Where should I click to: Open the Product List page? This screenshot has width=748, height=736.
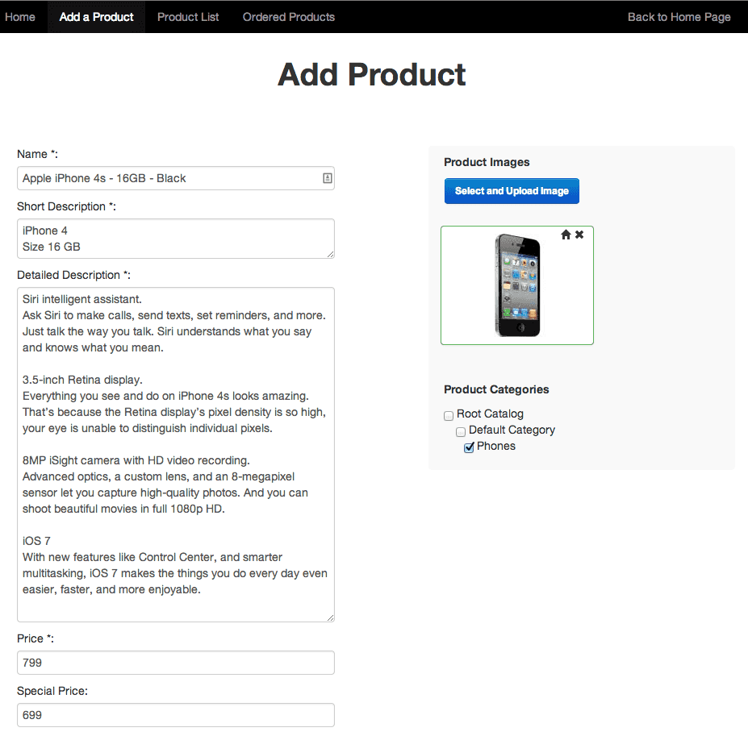[x=188, y=17]
